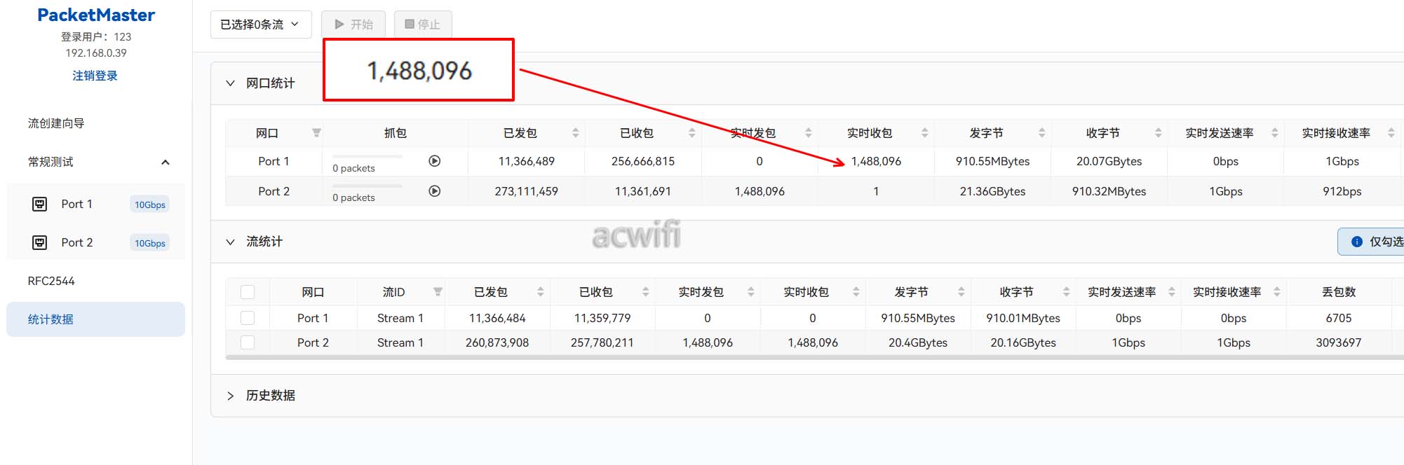Open the 已选择0条流 dropdown
This screenshot has height=465, width=1404.
(261, 25)
